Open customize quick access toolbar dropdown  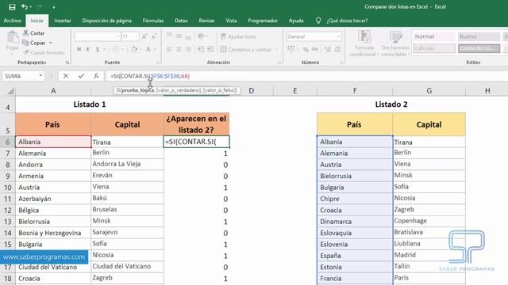(54, 7)
